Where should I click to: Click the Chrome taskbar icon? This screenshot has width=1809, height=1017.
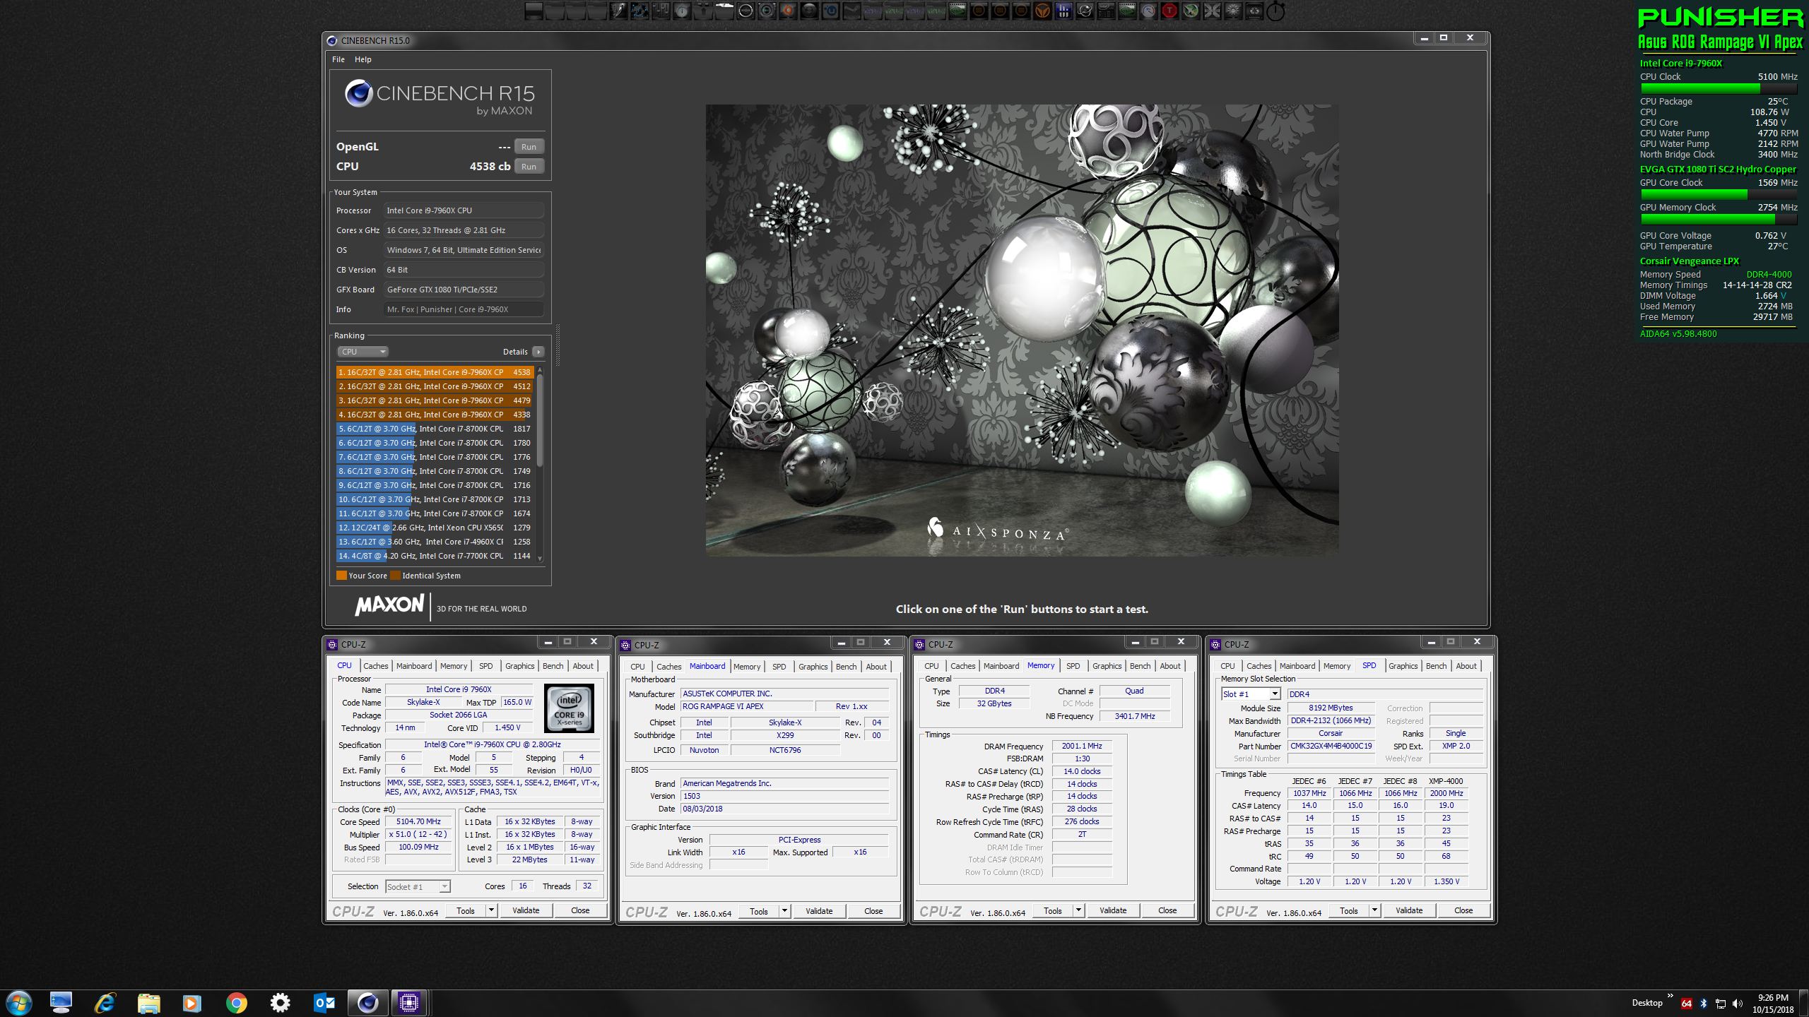[x=236, y=1003]
